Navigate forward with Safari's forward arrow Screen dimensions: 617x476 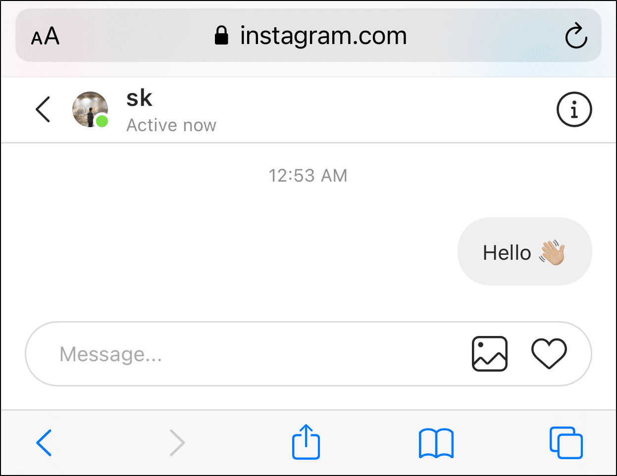pyautogui.click(x=177, y=442)
